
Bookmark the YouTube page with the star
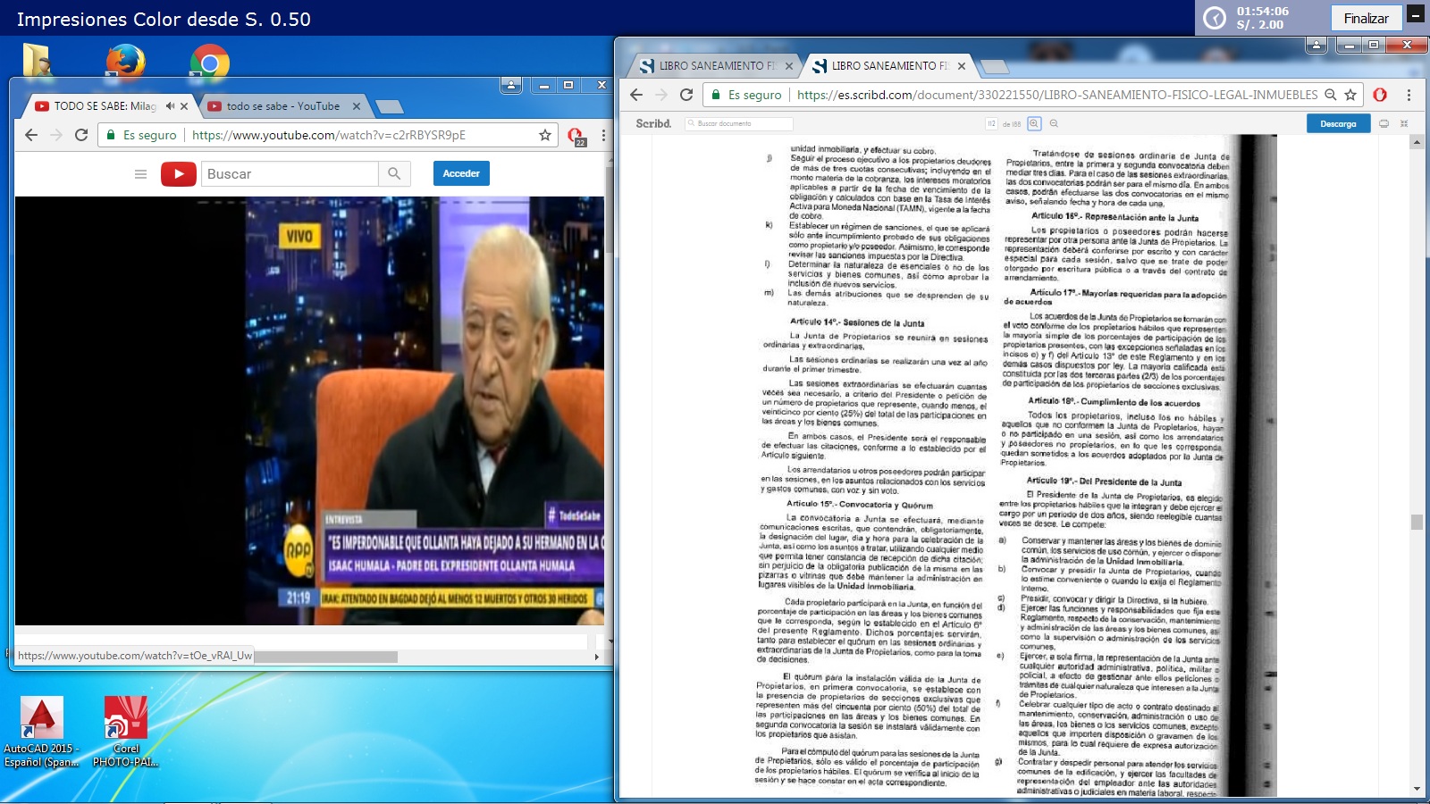[x=544, y=135]
